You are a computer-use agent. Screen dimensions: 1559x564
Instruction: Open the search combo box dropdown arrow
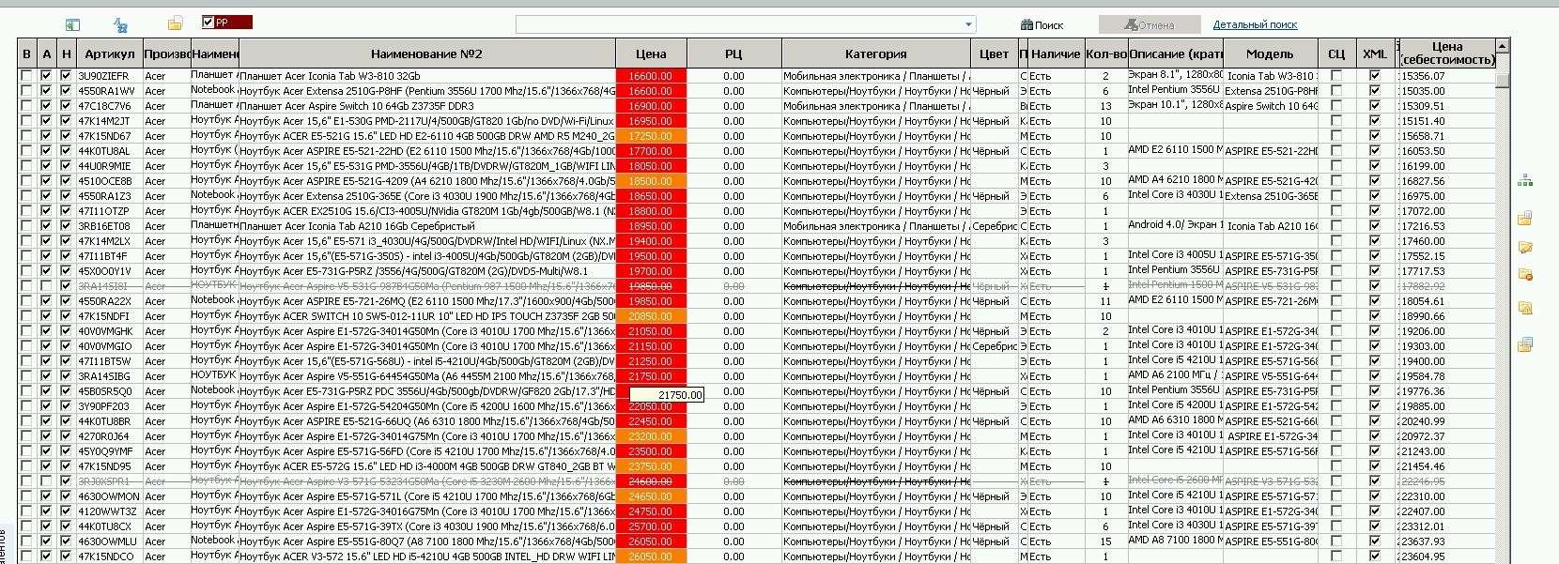(968, 24)
